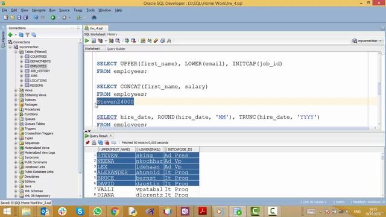Click the Commit worksheet toolbar icon
The height and width of the screenshot is (217, 386).
[x=127, y=40]
